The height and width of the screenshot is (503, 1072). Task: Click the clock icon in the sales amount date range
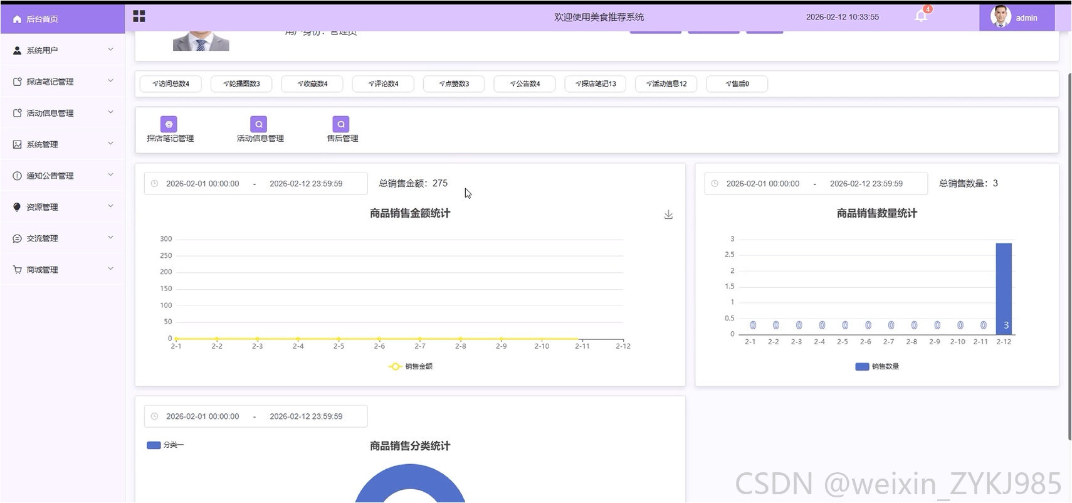click(x=154, y=184)
